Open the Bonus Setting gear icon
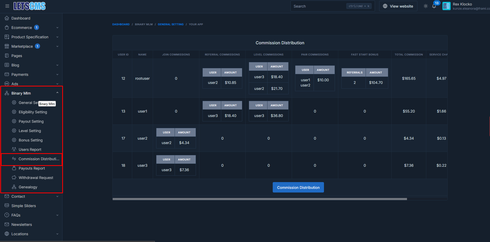490x242 pixels. tap(14, 140)
